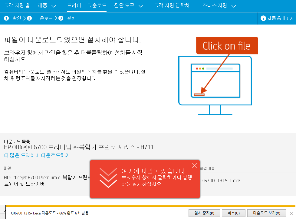Close the red 여기에 파일이 있습니다 popup

[x=194, y=166]
